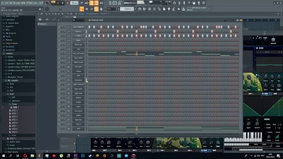Expand the Kick folder in browser
This screenshot has width=283, height=159.
(x=11, y=91)
